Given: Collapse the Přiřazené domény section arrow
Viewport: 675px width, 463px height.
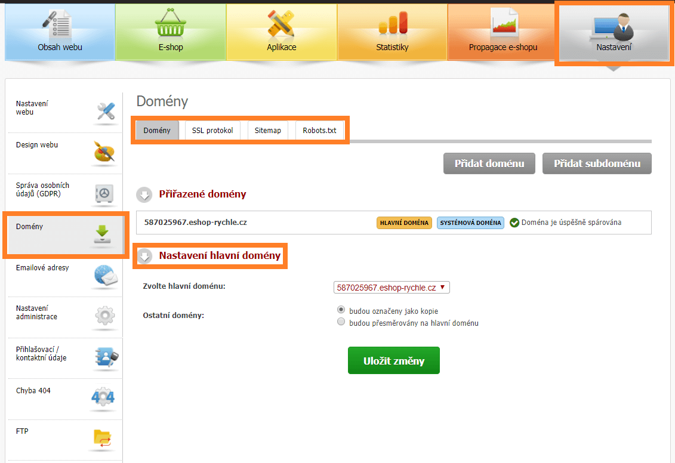Looking at the screenshot, I should [144, 195].
